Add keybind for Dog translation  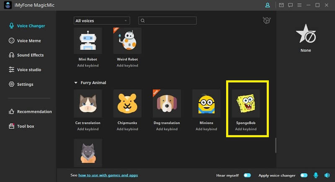tap(167, 129)
